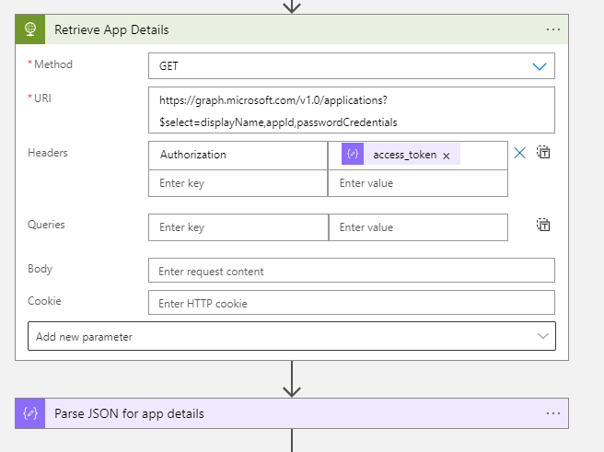Image resolution: width=604 pixels, height=452 pixels.
Task: Open Parse JSON for app details ellipsis menu
Action: (552, 413)
